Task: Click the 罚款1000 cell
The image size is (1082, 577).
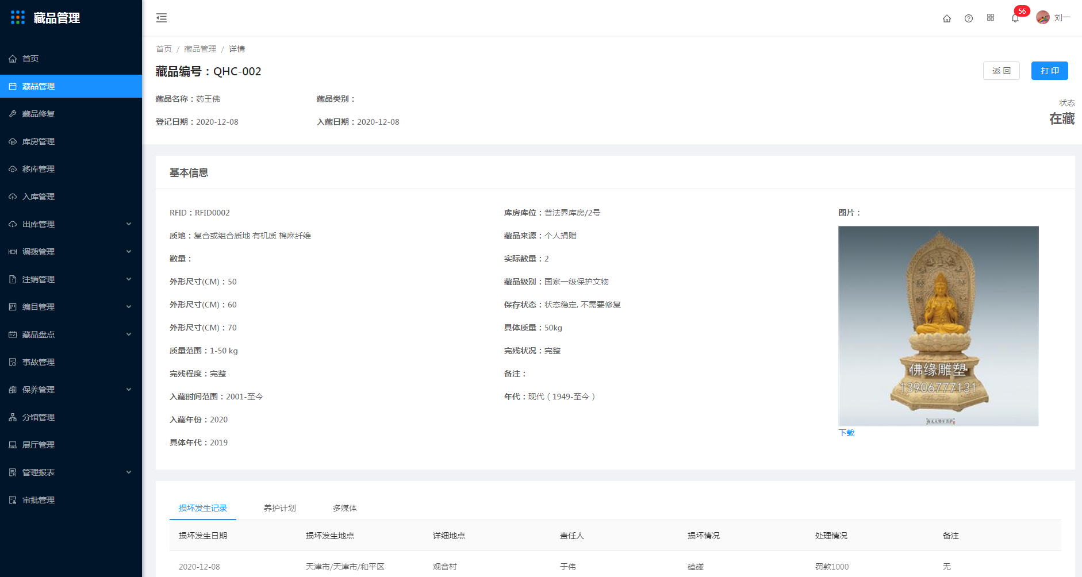Action: (832, 567)
